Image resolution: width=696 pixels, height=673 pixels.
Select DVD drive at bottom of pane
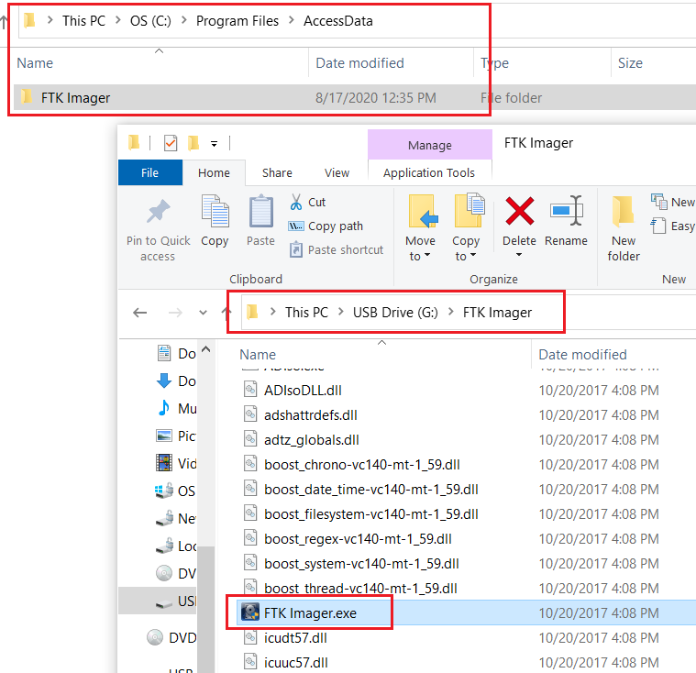point(172,637)
